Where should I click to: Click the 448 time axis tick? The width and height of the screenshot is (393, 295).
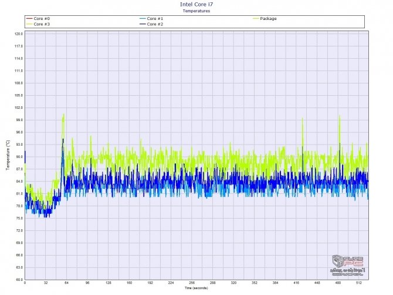(x=317, y=283)
